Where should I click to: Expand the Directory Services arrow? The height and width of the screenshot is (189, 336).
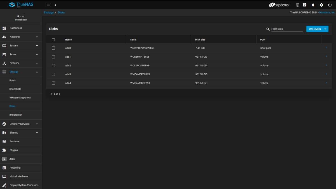point(37,124)
